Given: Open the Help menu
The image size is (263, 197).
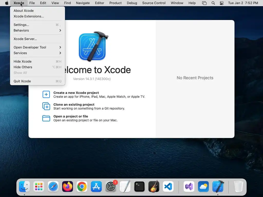Looking at the screenshot, I should point(192,3).
